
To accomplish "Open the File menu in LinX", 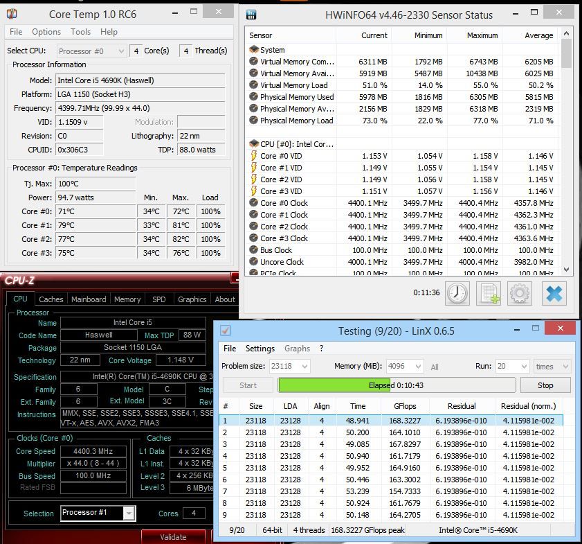I will pos(230,348).
